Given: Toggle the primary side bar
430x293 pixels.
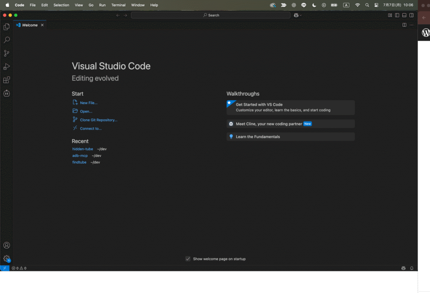Looking at the screenshot, I should click(x=397, y=16).
